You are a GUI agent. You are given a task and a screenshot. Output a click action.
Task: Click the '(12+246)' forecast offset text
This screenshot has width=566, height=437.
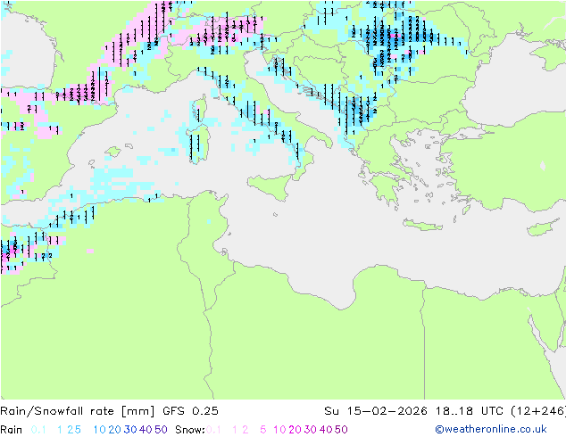538,411
